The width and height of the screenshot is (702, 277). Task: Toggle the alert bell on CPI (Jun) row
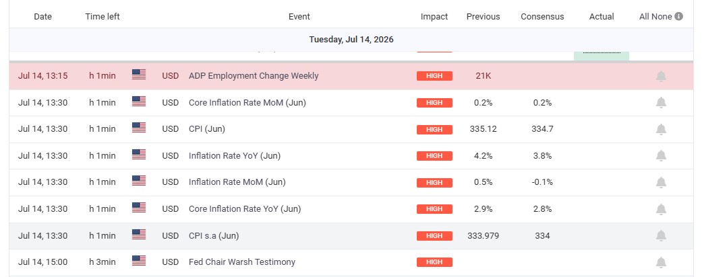tap(661, 129)
